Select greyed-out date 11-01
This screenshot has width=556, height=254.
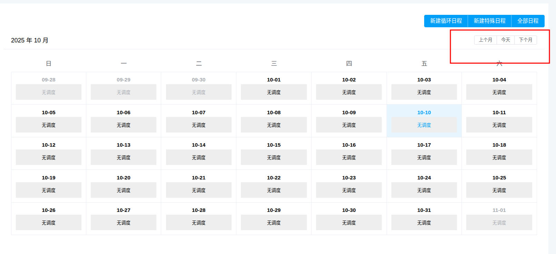click(x=499, y=210)
